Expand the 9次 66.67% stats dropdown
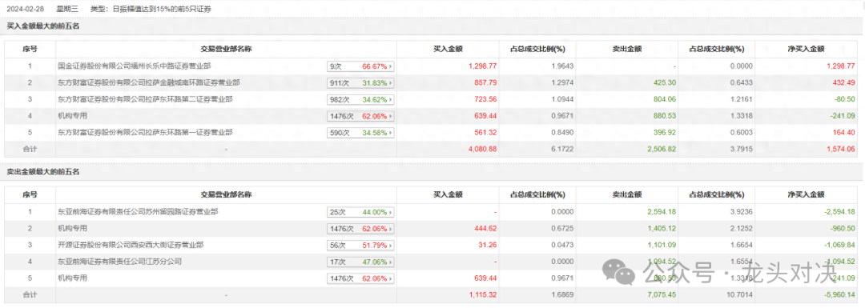 (360, 66)
